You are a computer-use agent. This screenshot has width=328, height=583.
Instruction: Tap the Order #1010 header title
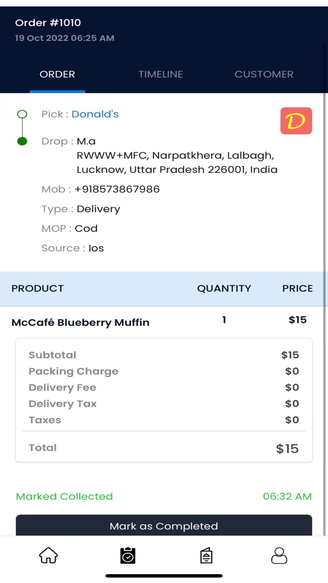tap(48, 23)
